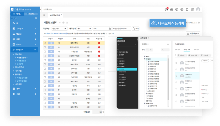Select 조직설계 in Site Admin dark menu

[127, 69]
